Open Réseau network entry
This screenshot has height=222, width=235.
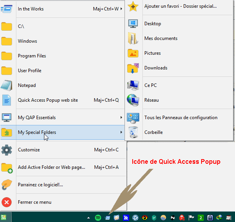click(179, 100)
